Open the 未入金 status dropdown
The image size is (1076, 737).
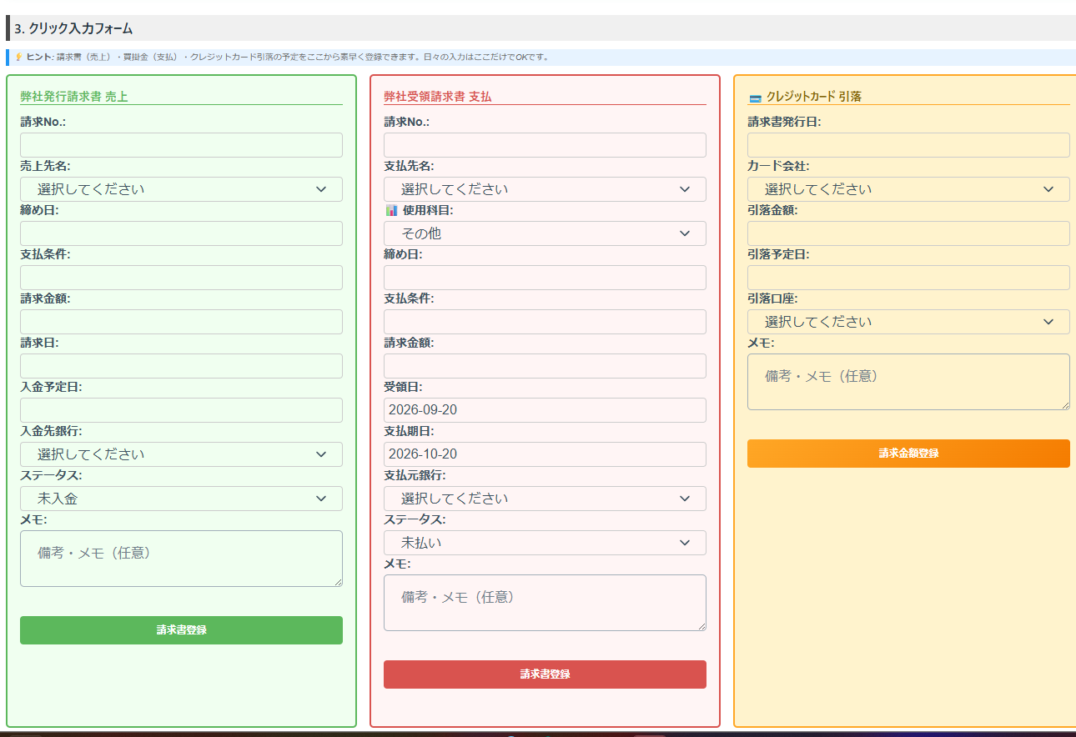pyautogui.click(x=181, y=499)
